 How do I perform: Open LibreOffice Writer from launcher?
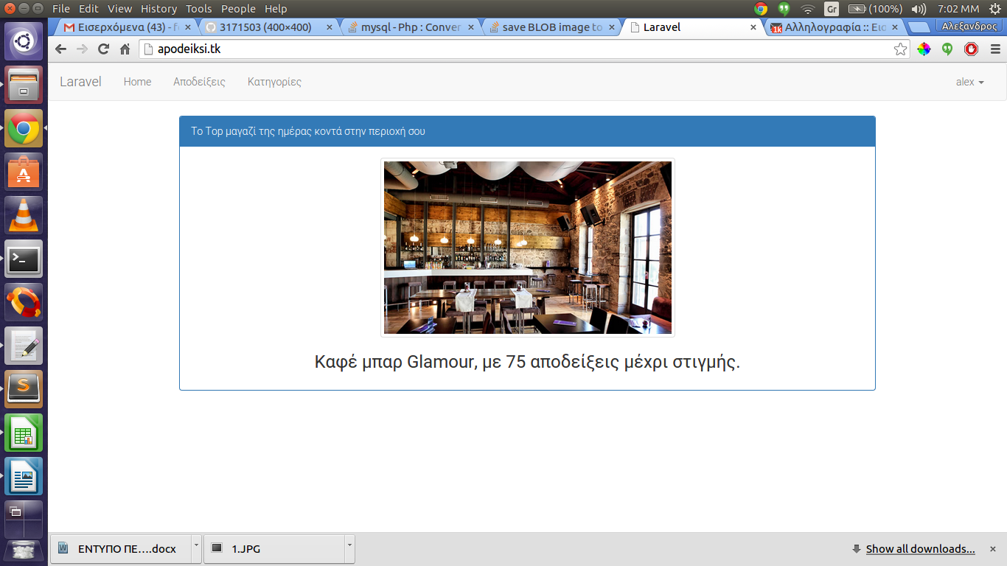(x=24, y=476)
